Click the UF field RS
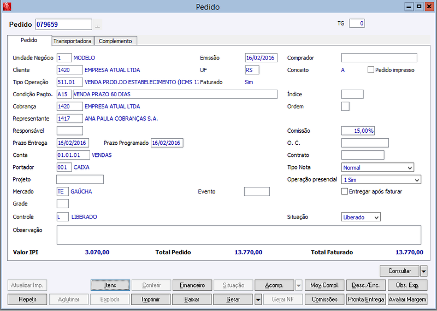 [252, 70]
